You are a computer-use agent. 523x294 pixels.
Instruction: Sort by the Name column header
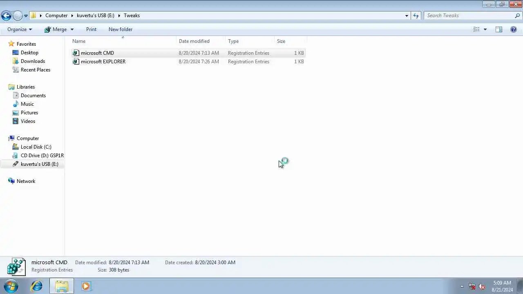click(123, 41)
